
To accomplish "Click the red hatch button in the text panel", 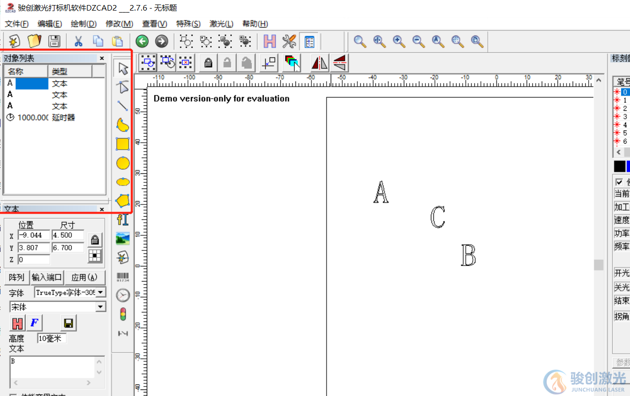I will (18, 323).
